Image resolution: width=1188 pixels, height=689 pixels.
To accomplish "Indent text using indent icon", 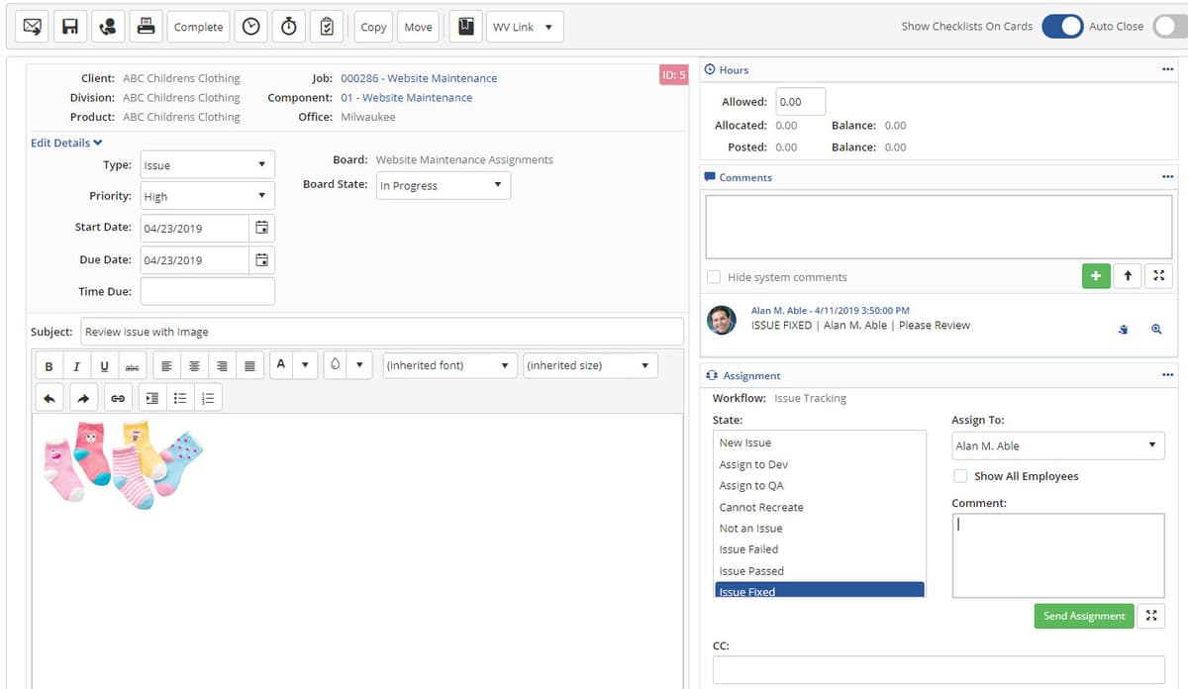I will coord(151,398).
